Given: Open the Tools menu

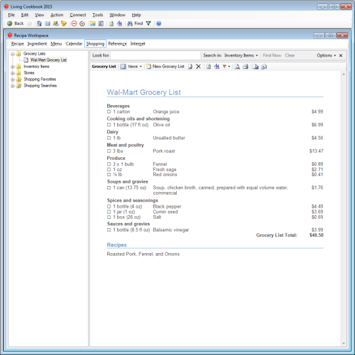Looking at the screenshot, I should tap(97, 15).
